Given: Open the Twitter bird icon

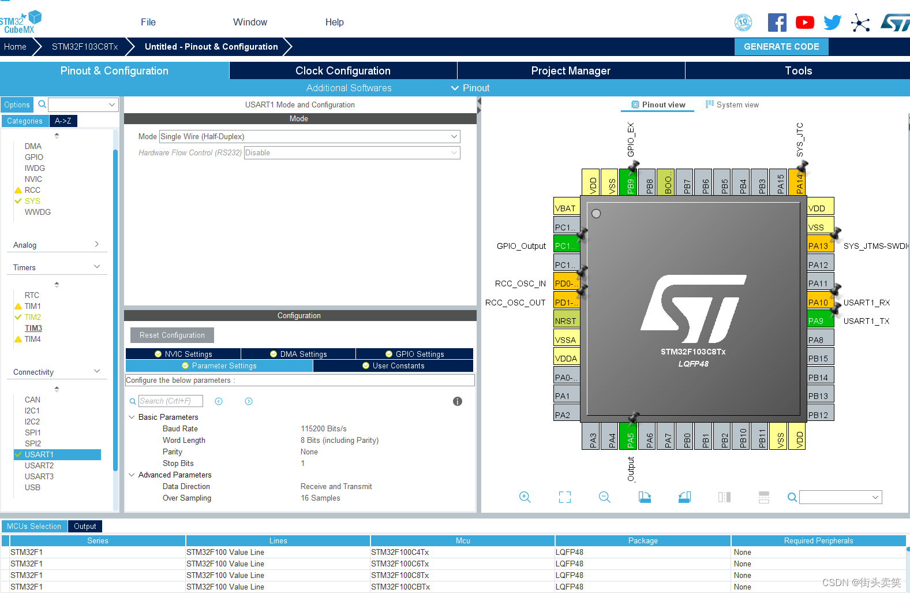Looking at the screenshot, I should (x=832, y=23).
